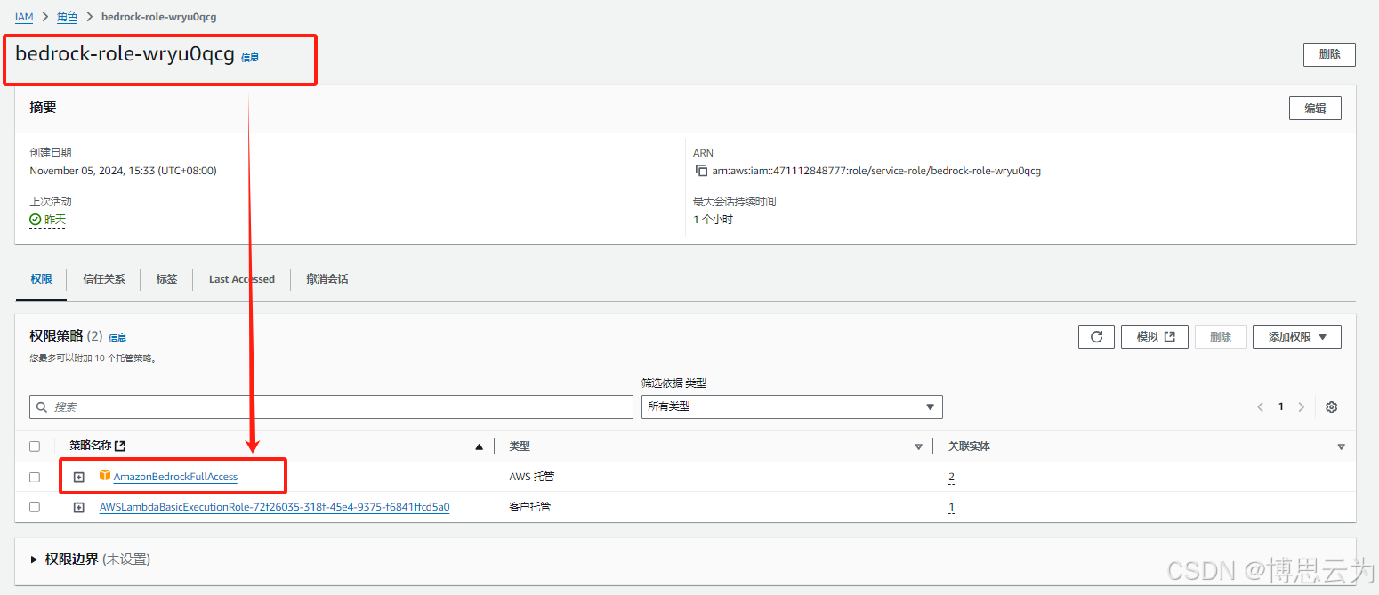Switch to the 信任关系 tab
The image size is (1379, 595).
[x=104, y=279]
